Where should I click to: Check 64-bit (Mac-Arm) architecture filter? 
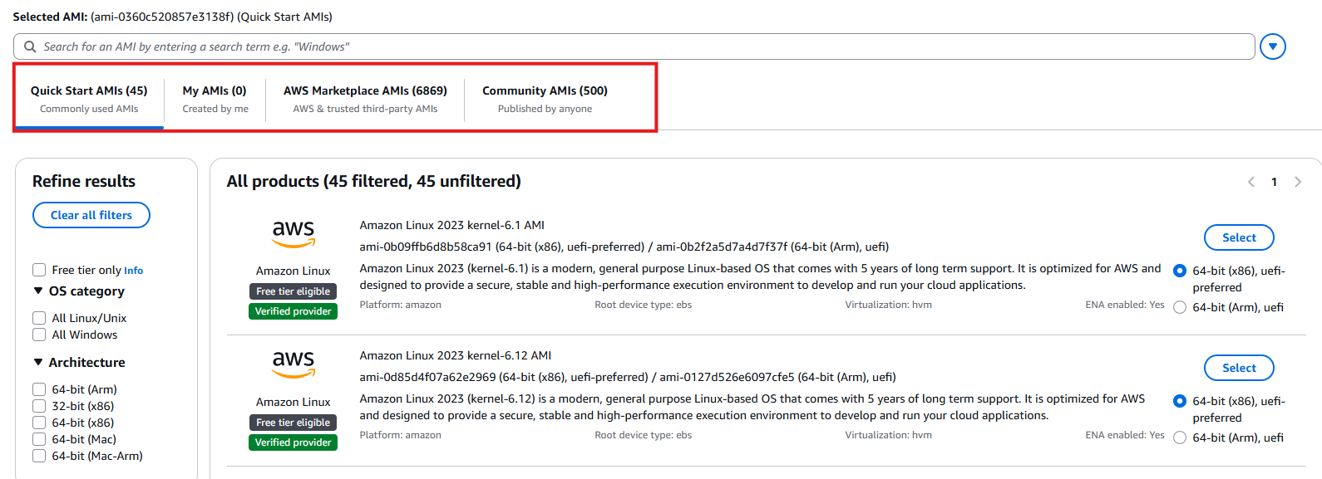[39, 456]
